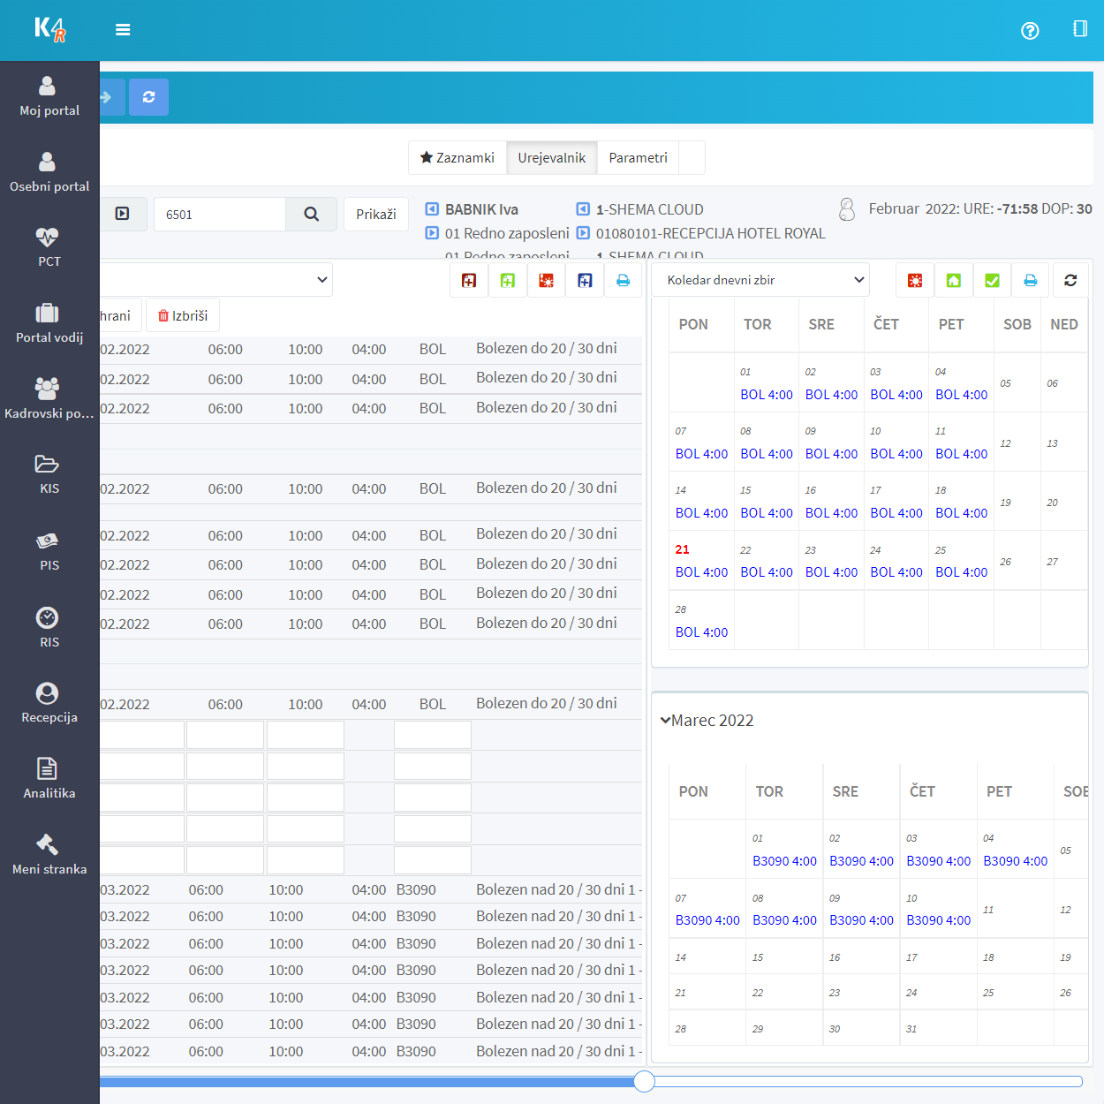Click B3090 4:00 on March 10
This screenshot has height=1104, width=1104.
tap(938, 920)
